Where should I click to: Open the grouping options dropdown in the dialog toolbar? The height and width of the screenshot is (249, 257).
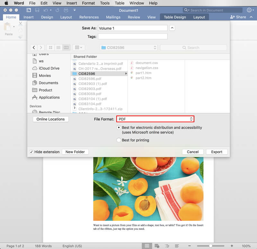click(x=79, y=47)
